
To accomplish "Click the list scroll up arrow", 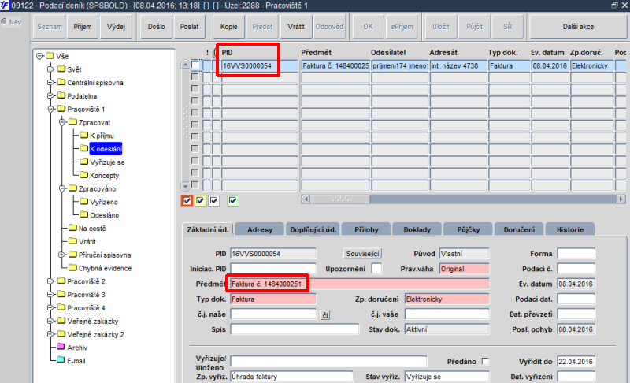I will pyautogui.click(x=185, y=65).
